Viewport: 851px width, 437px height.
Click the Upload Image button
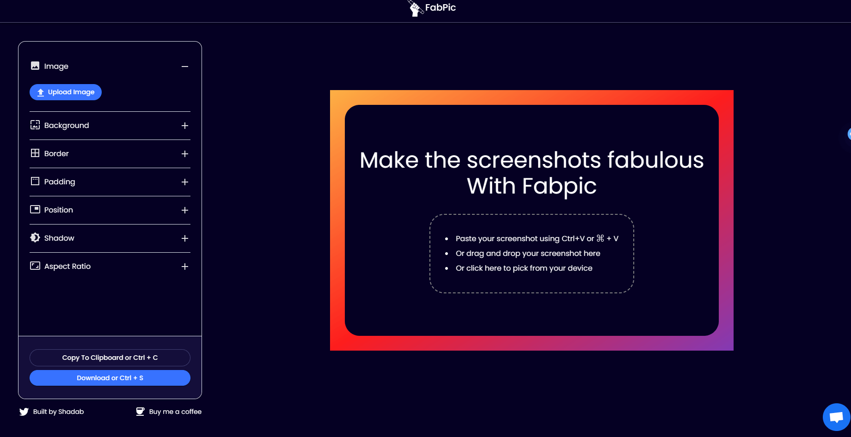pyautogui.click(x=66, y=92)
